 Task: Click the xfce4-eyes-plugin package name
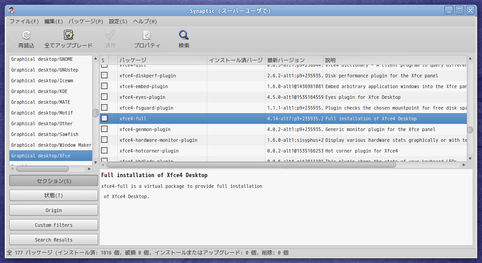(142, 97)
